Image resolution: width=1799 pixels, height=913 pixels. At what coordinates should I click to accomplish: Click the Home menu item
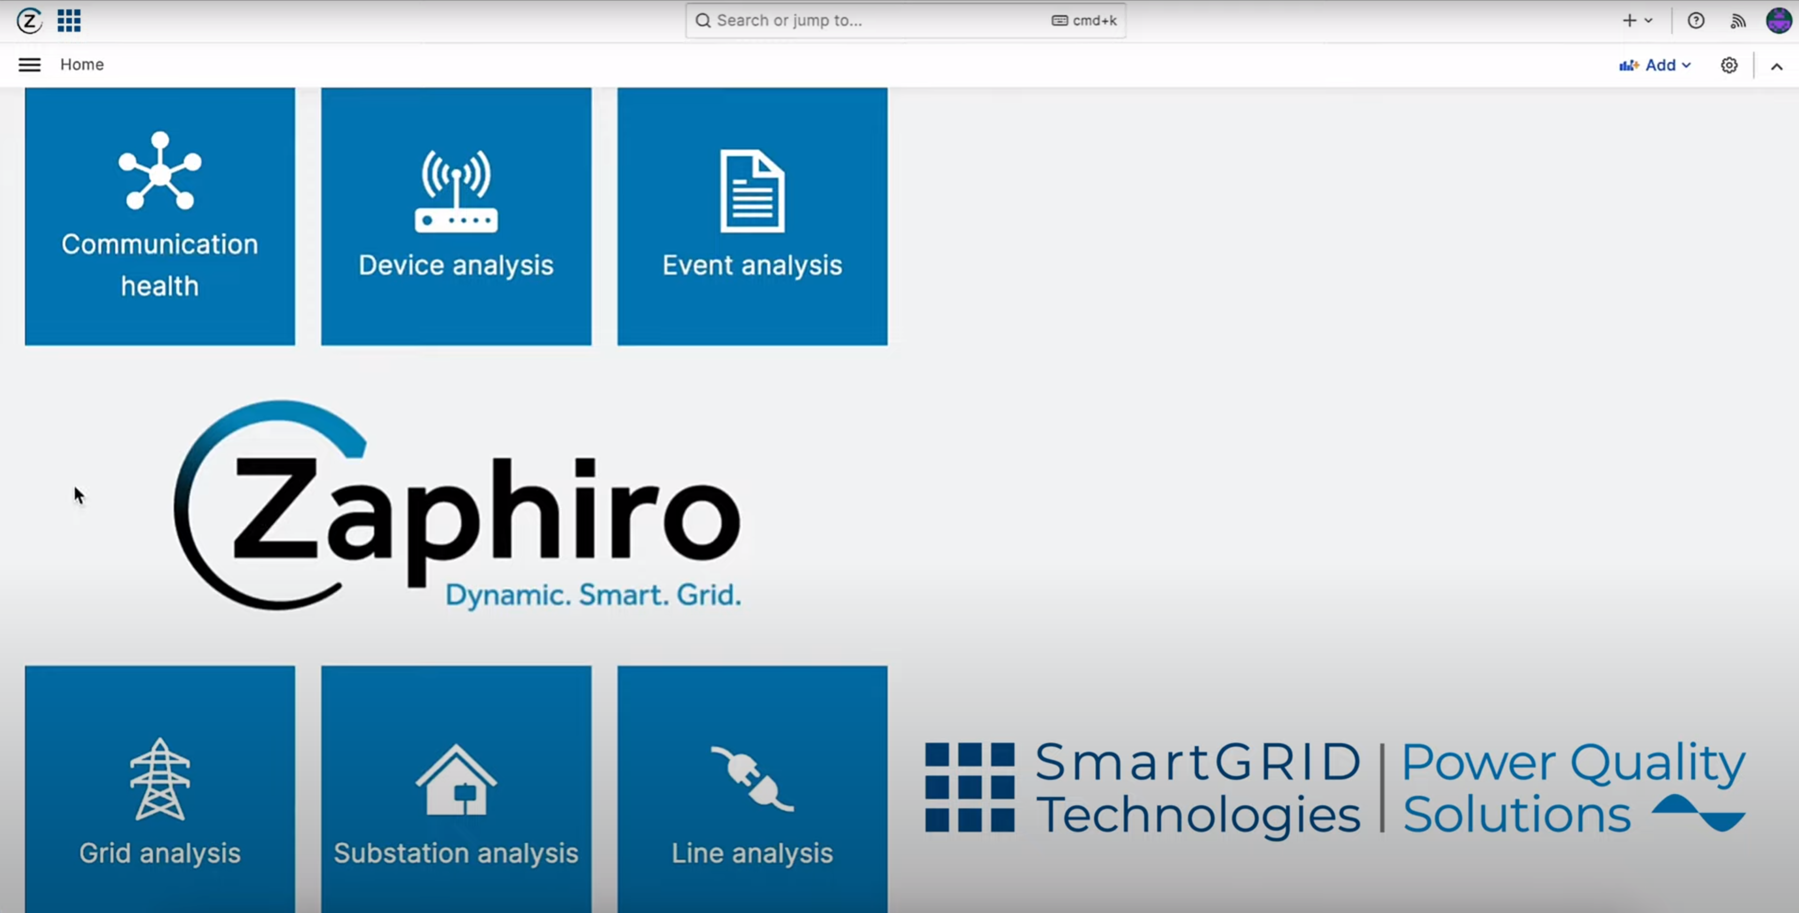81,64
